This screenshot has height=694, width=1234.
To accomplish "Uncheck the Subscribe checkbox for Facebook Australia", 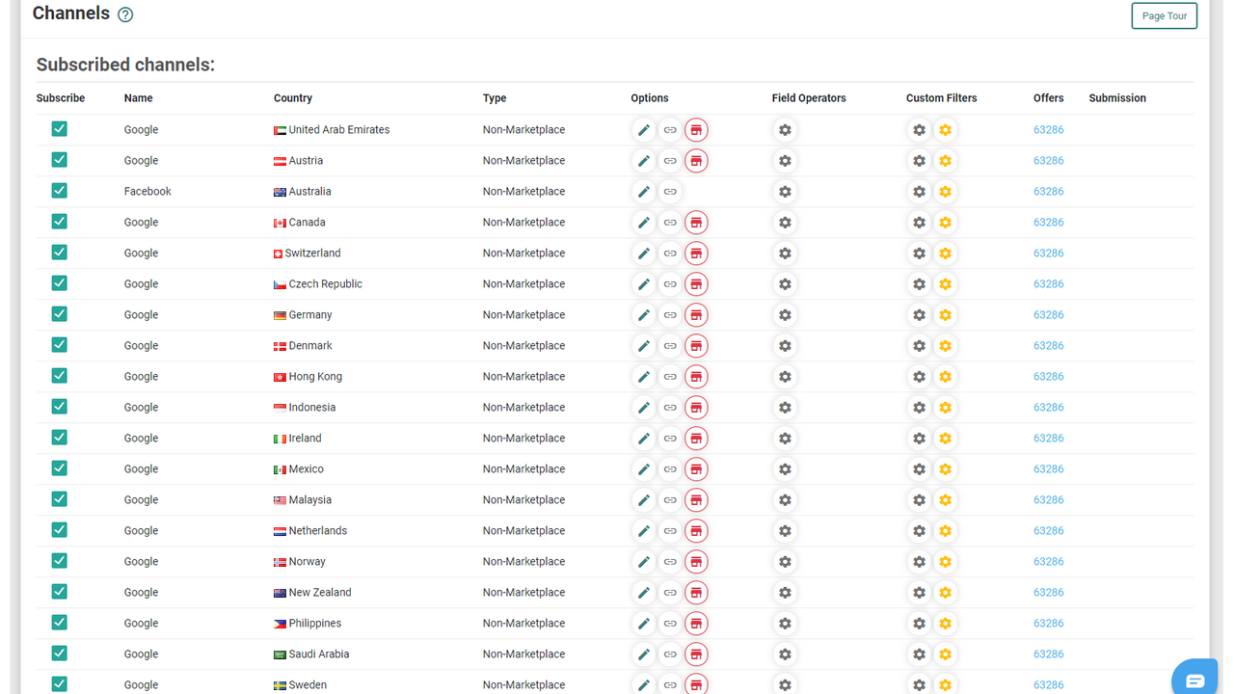I will pos(59,190).
